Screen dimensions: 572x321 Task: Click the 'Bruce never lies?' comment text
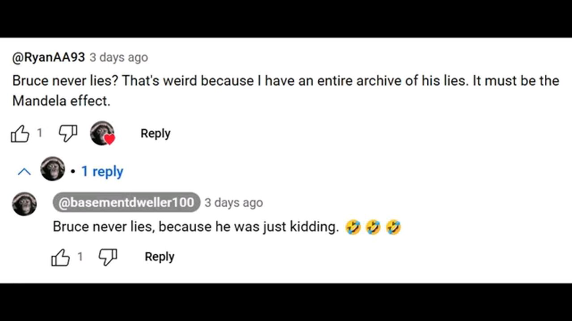pyautogui.click(x=286, y=91)
